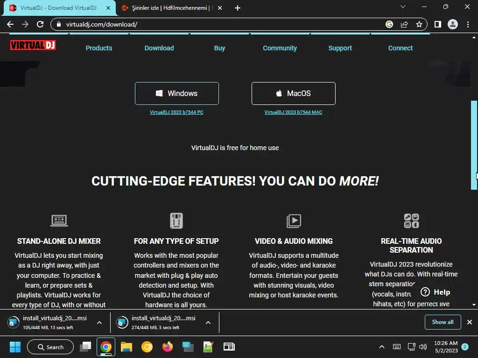Screen dimensions: 478x358
Task: Open the Community menu
Action: click(x=280, y=48)
